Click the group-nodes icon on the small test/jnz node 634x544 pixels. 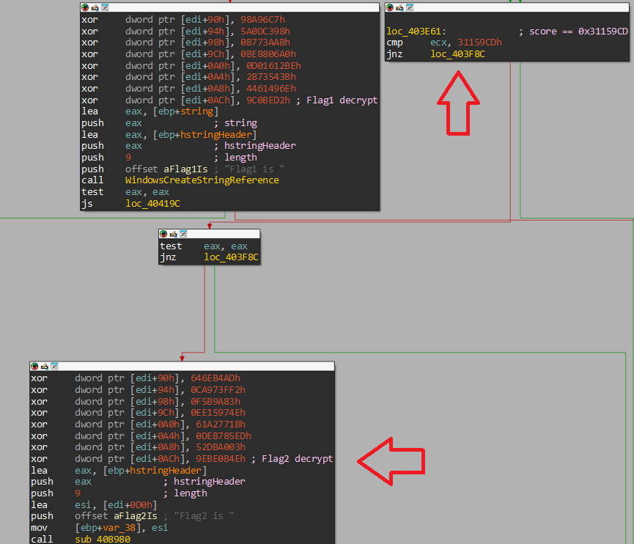click(x=183, y=234)
